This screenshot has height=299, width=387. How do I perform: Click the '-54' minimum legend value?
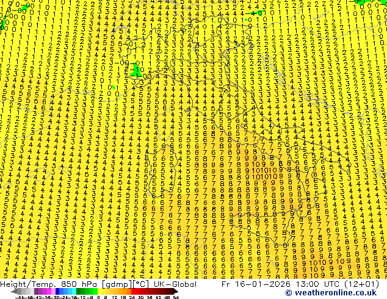pyautogui.click(x=20, y=297)
